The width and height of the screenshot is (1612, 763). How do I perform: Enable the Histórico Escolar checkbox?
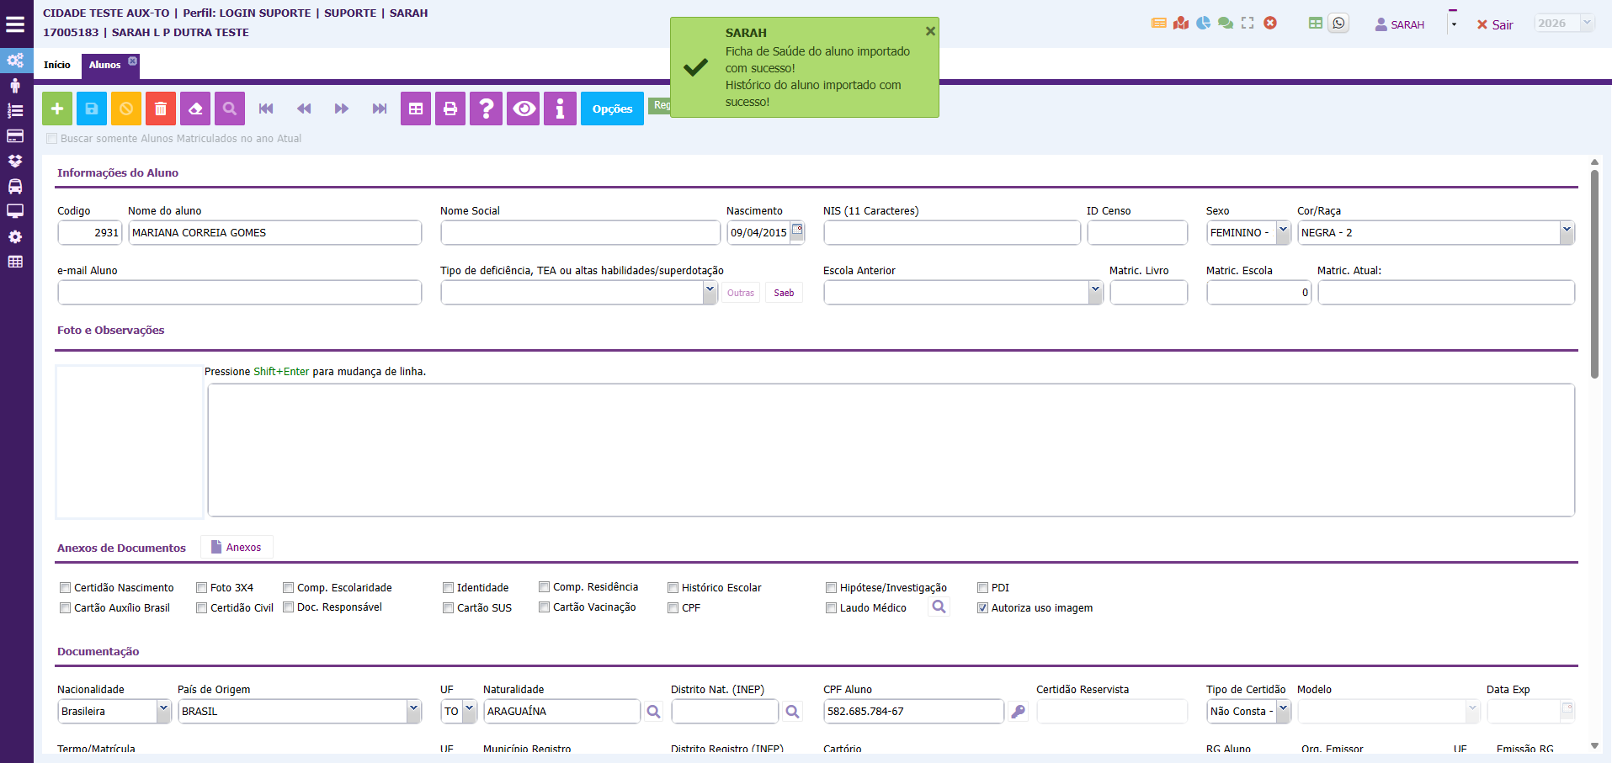673,588
